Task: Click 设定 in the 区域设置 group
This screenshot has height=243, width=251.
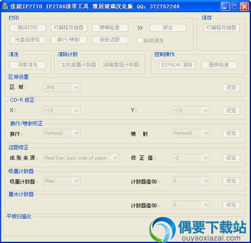Action: click(231, 87)
